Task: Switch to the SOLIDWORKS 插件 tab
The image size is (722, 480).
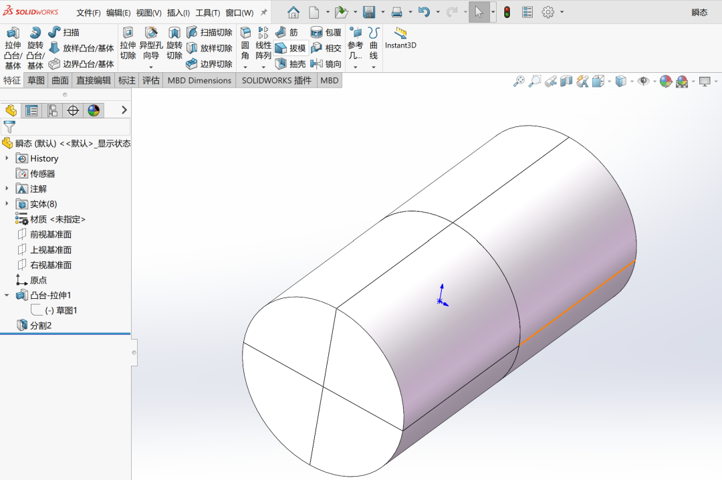Action: point(276,81)
